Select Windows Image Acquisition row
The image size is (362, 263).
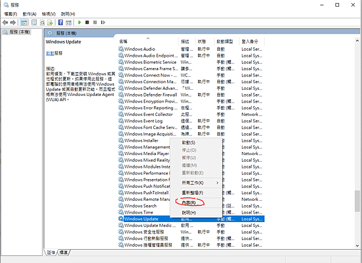191,134
